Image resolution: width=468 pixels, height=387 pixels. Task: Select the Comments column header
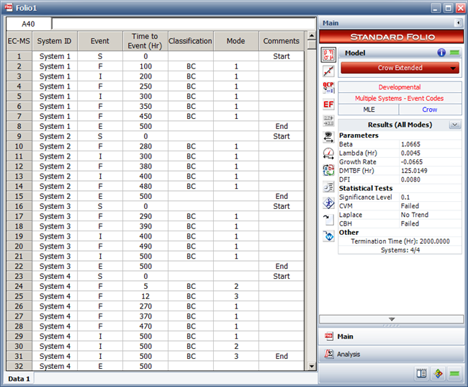click(x=282, y=41)
